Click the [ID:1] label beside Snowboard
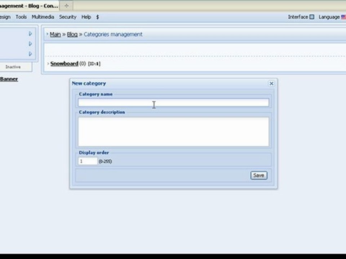The width and height of the screenshot is (346, 259). point(94,64)
